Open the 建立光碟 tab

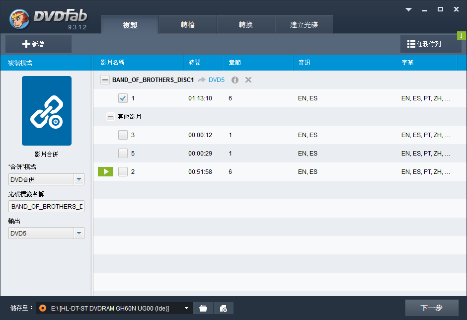pos(304,25)
